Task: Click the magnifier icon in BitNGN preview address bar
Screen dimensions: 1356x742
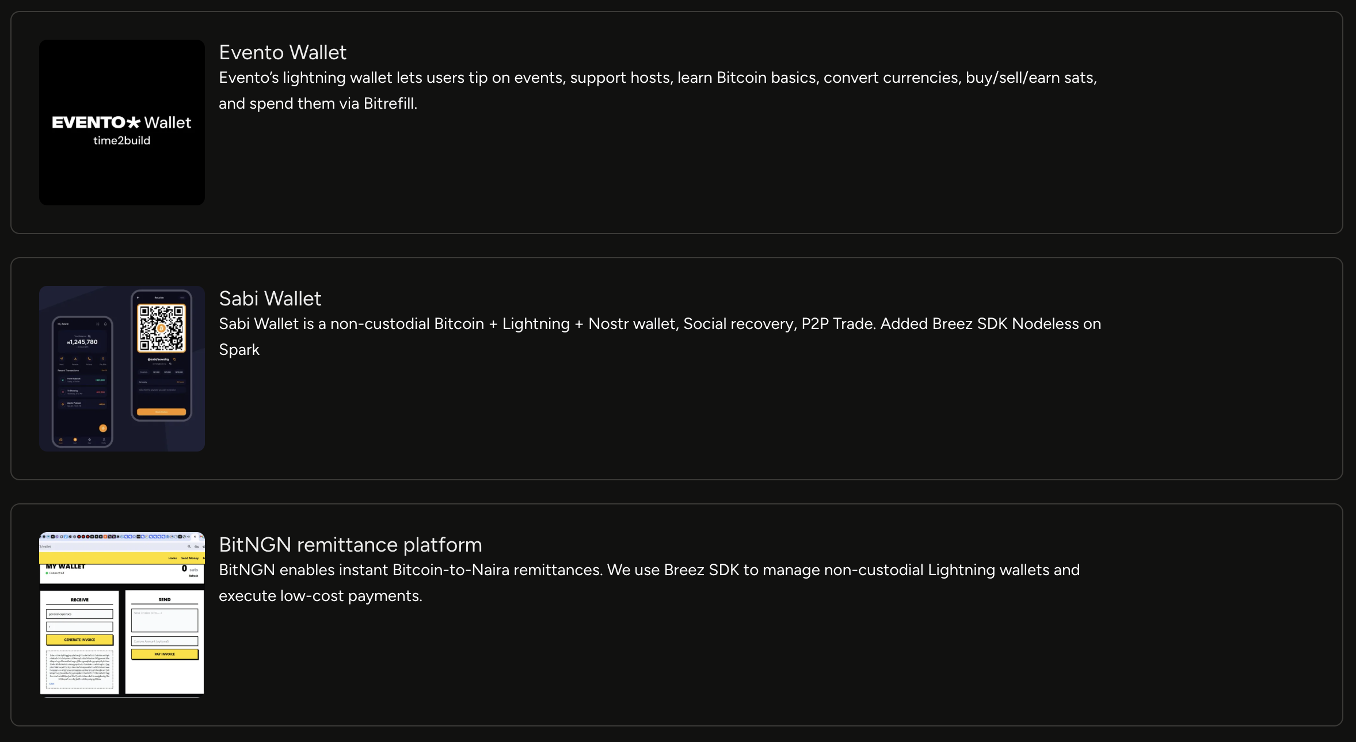Action: coord(189,546)
